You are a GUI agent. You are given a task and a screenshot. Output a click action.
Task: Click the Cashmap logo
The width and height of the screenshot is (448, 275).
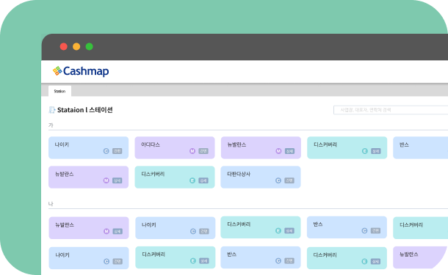81,71
